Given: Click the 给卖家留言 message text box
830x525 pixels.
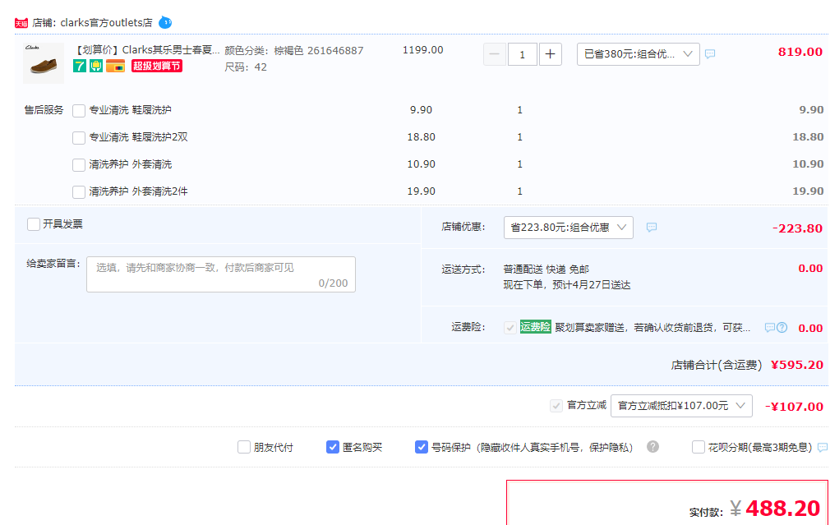Looking at the screenshot, I should click(221, 274).
